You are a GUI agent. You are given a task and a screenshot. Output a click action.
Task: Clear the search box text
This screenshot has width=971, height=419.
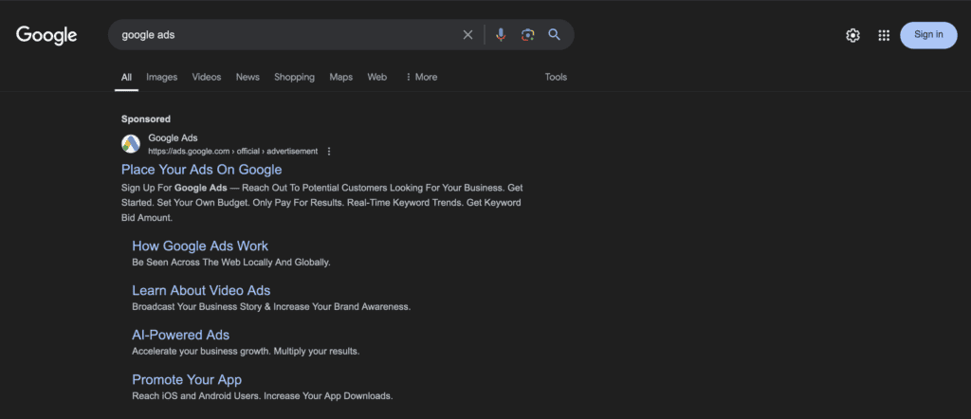click(467, 35)
